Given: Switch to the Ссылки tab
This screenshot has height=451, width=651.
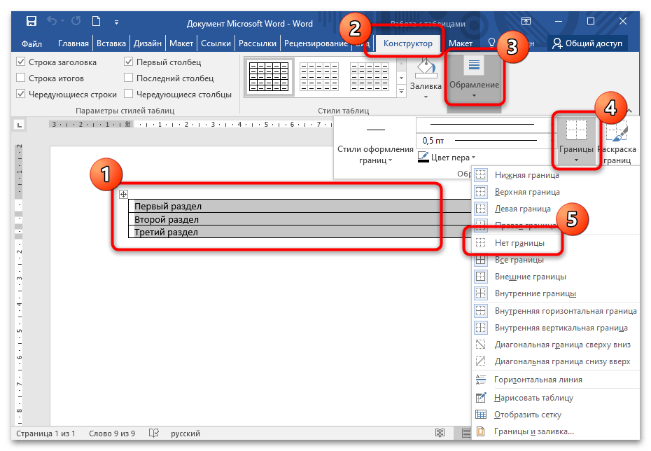Looking at the screenshot, I should point(216,43).
